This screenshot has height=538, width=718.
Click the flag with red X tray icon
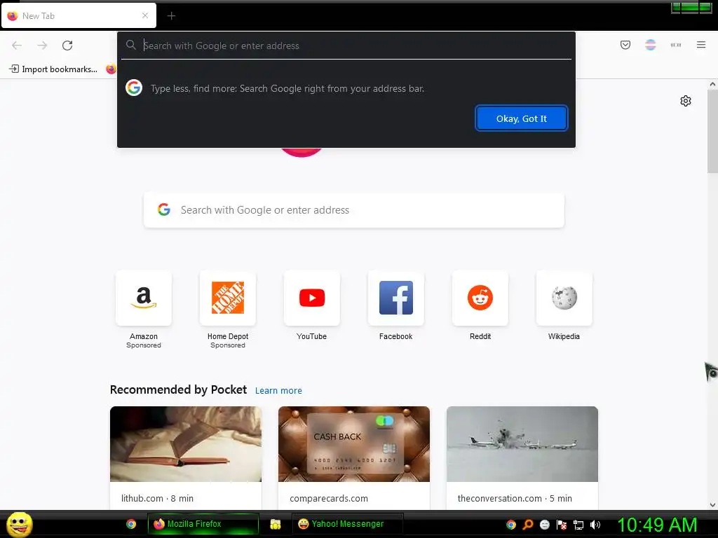[x=562, y=525]
